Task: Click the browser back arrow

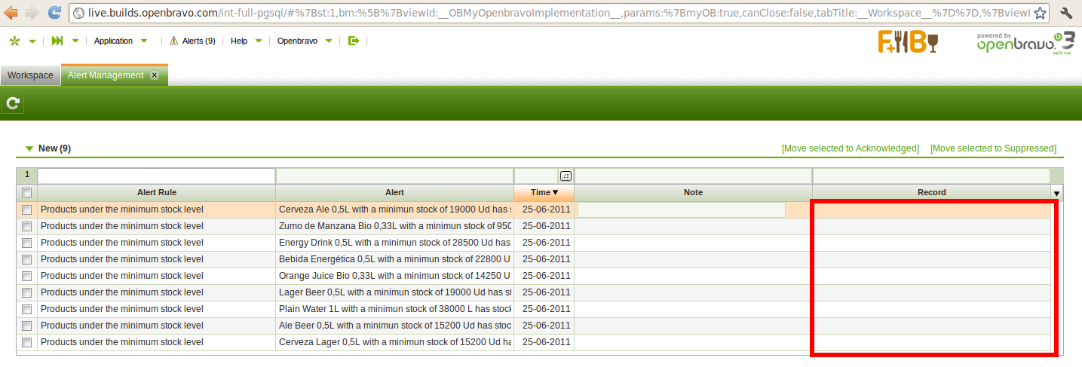Action: pyautogui.click(x=11, y=12)
